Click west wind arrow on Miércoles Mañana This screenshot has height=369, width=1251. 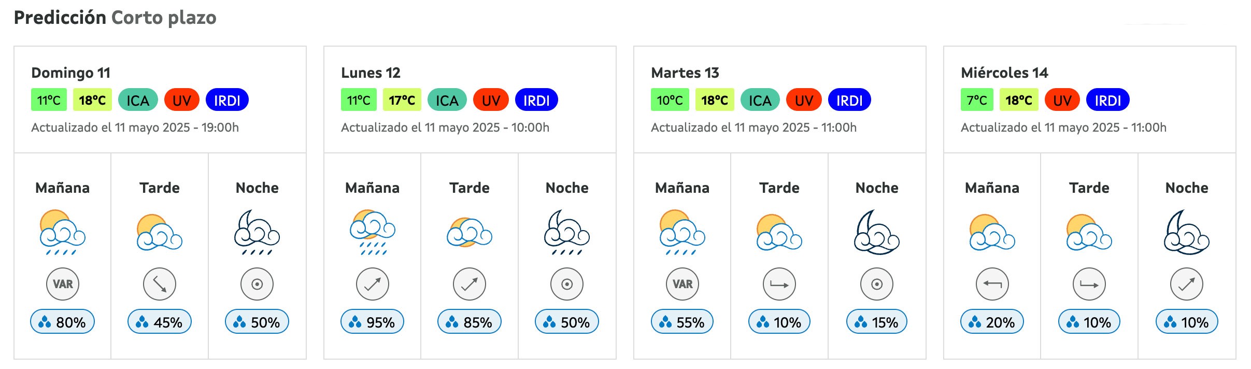(992, 284)
